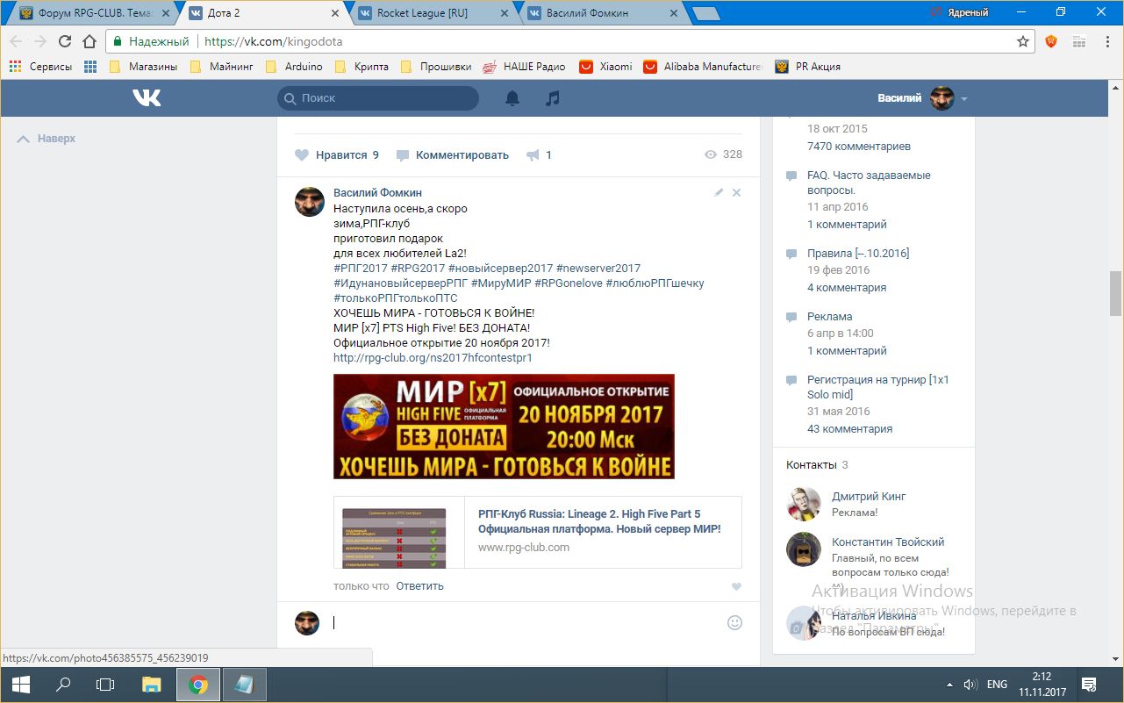Click the #РПГ2017 hashtag
This screenshot has width=1124, height=703.
pos(360,269)
